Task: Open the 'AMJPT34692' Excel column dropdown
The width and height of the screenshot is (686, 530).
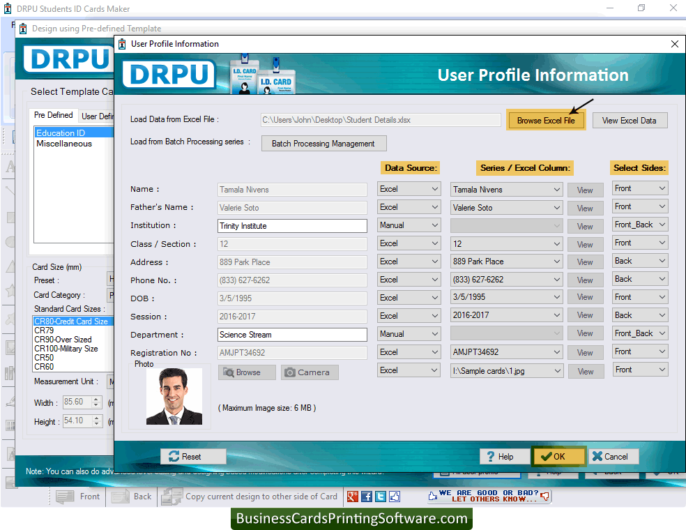Action: 506,352
